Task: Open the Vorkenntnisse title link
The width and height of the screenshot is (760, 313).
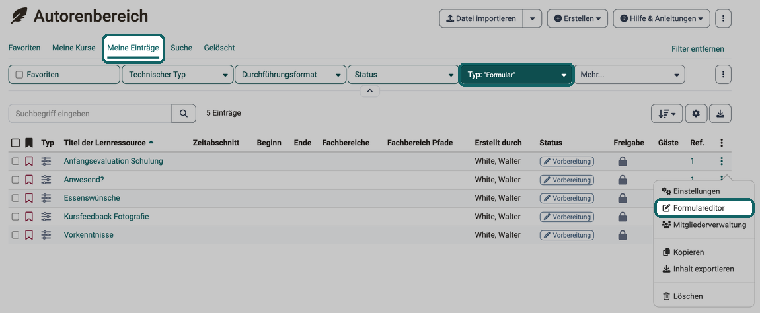Action: (x=89, y=235)
